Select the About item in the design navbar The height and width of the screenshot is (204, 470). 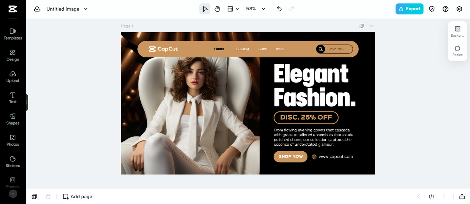click(x=281, y=49)
